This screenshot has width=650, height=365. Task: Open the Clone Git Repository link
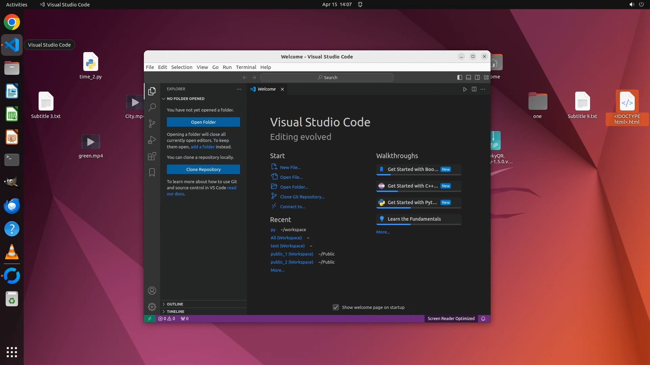pos(302,197)
